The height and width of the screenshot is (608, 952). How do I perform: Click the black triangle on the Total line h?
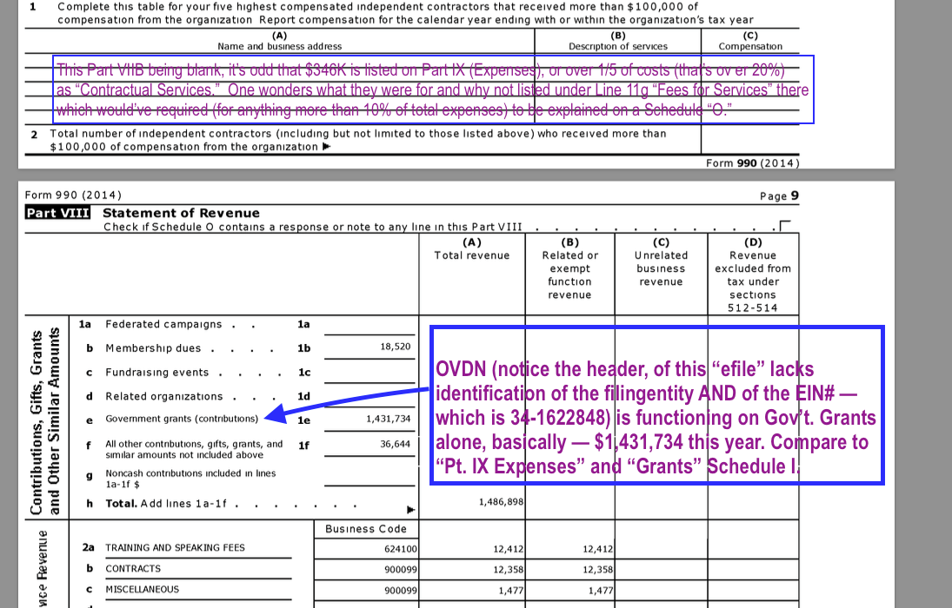[411, 509]
